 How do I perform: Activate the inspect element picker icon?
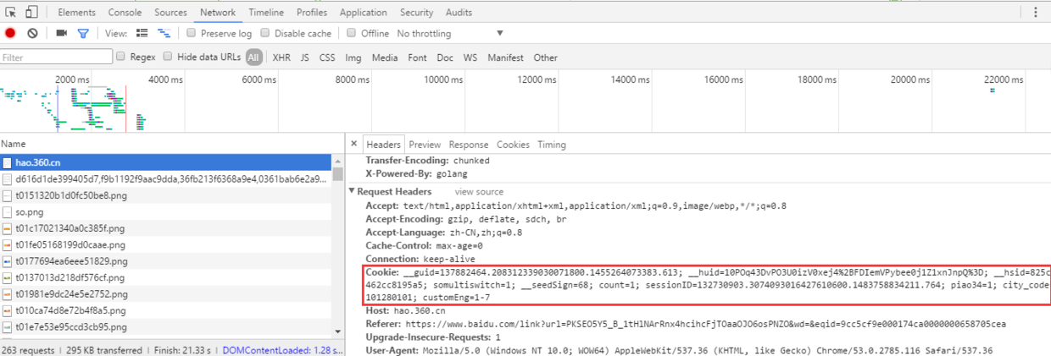[x=11, y=13]
